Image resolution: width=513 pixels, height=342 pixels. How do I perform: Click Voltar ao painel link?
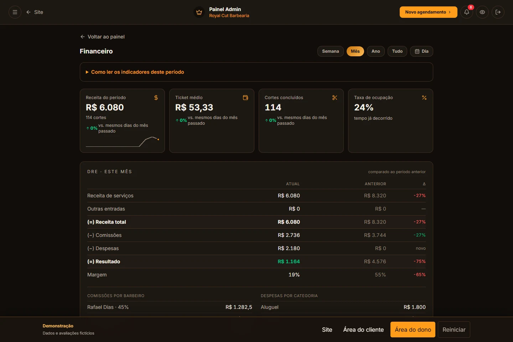[x=102, y=37]
